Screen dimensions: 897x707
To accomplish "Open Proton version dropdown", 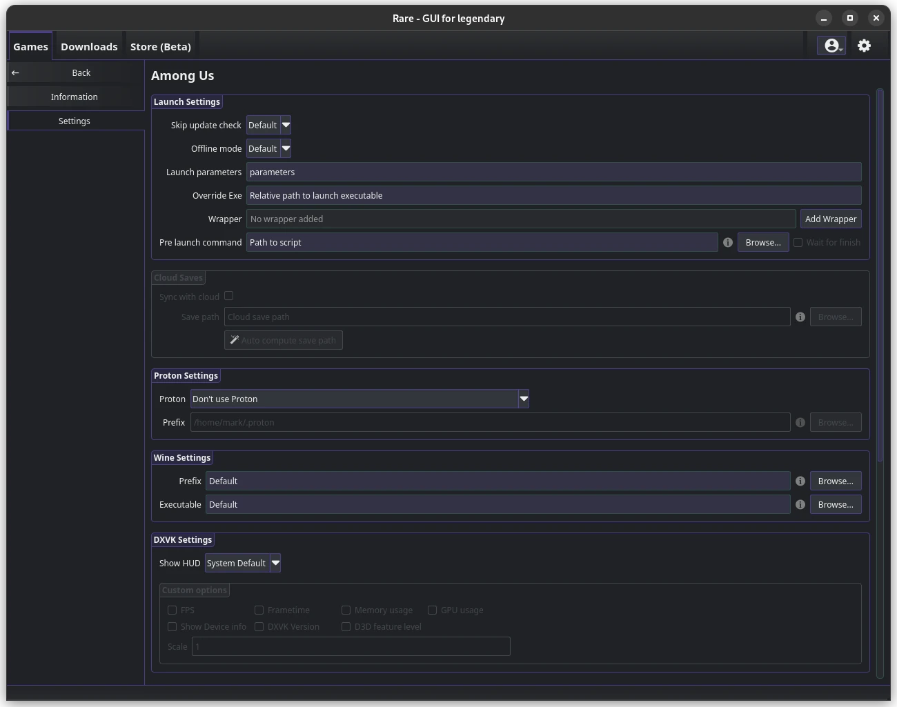I will 359,399.
